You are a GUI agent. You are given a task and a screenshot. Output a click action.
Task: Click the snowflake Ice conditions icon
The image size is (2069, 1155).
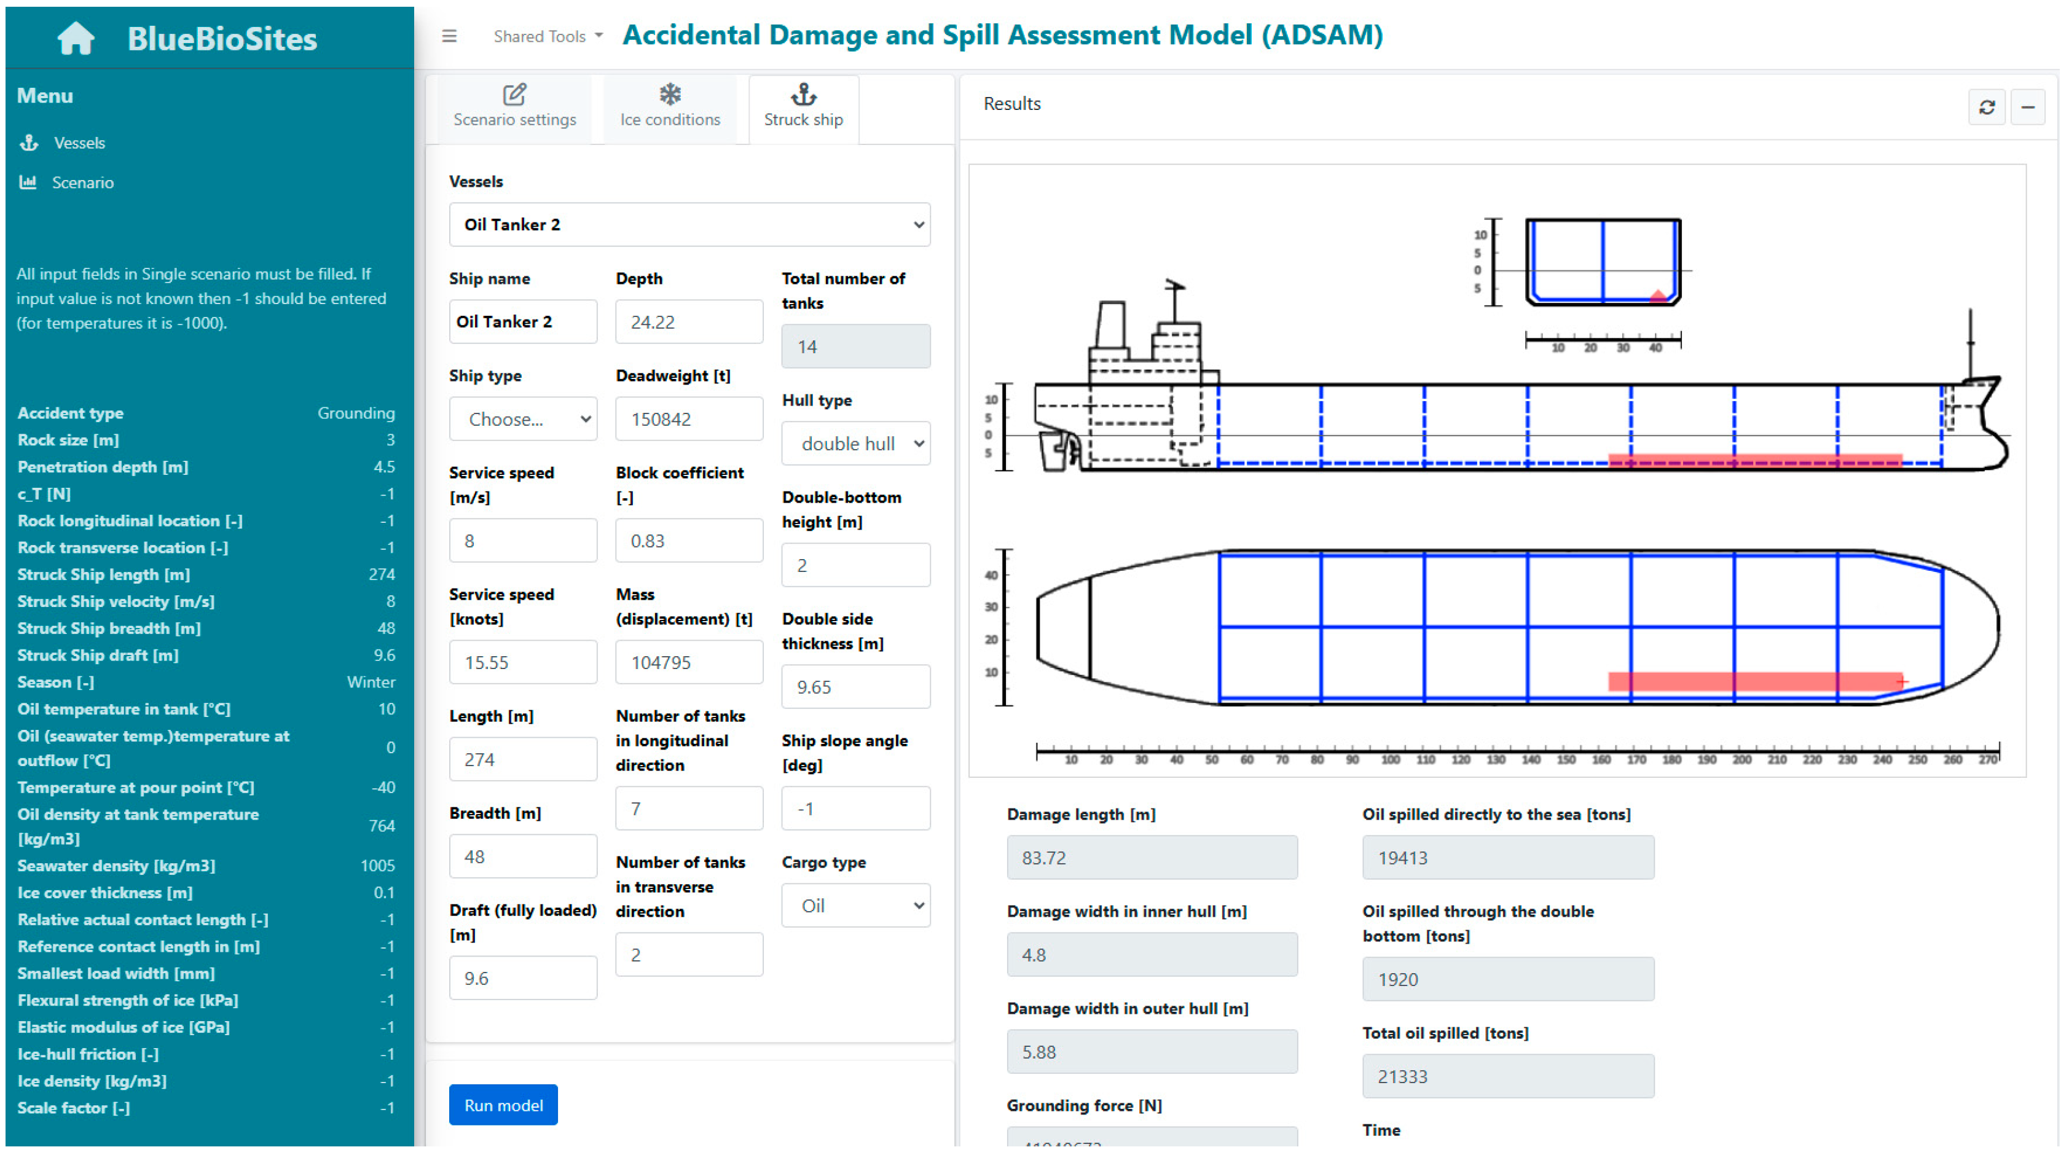point(670,95)
